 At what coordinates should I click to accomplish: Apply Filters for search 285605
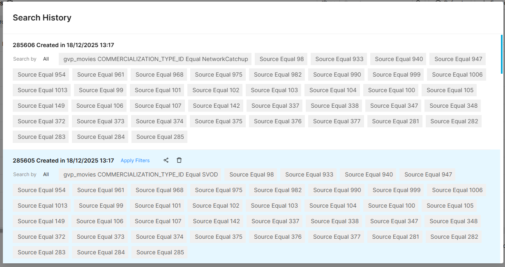tap(135, 161)
